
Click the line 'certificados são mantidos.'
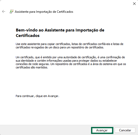pos(32,67)
